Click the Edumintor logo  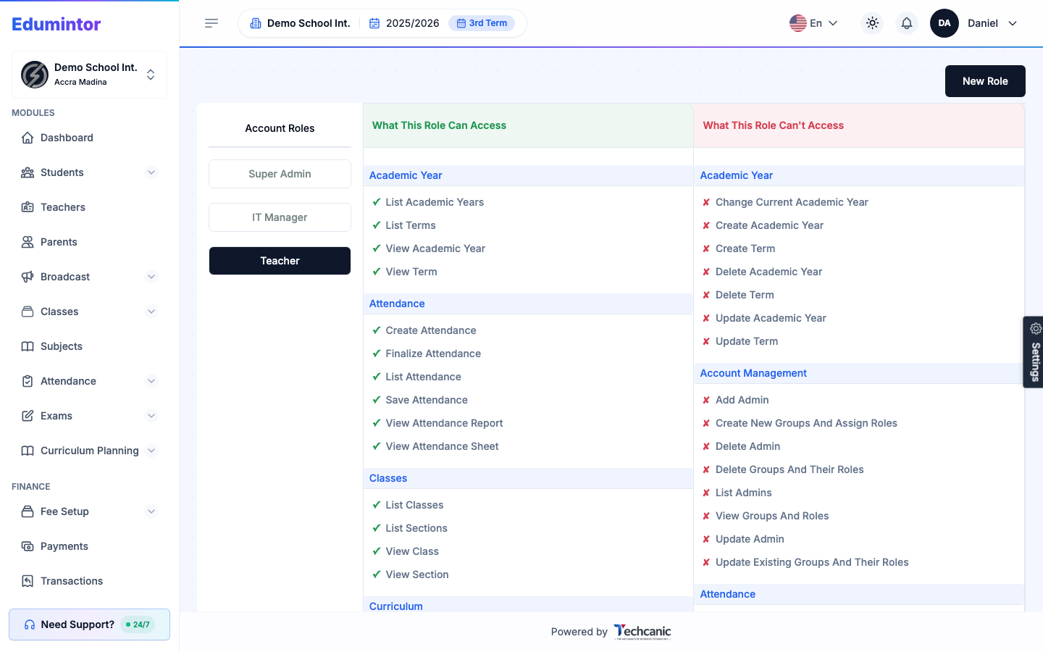point(56,24)
